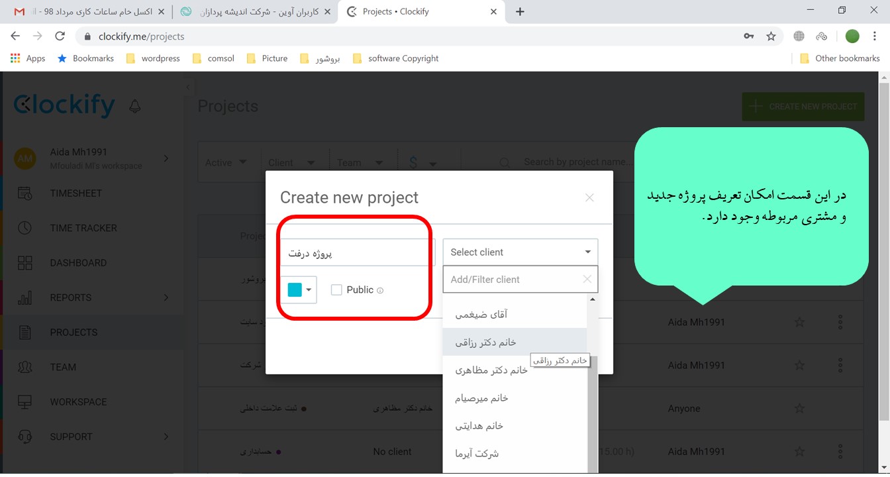
Task: Open the Active filter dropdown
Action: [x=225, y=162]
